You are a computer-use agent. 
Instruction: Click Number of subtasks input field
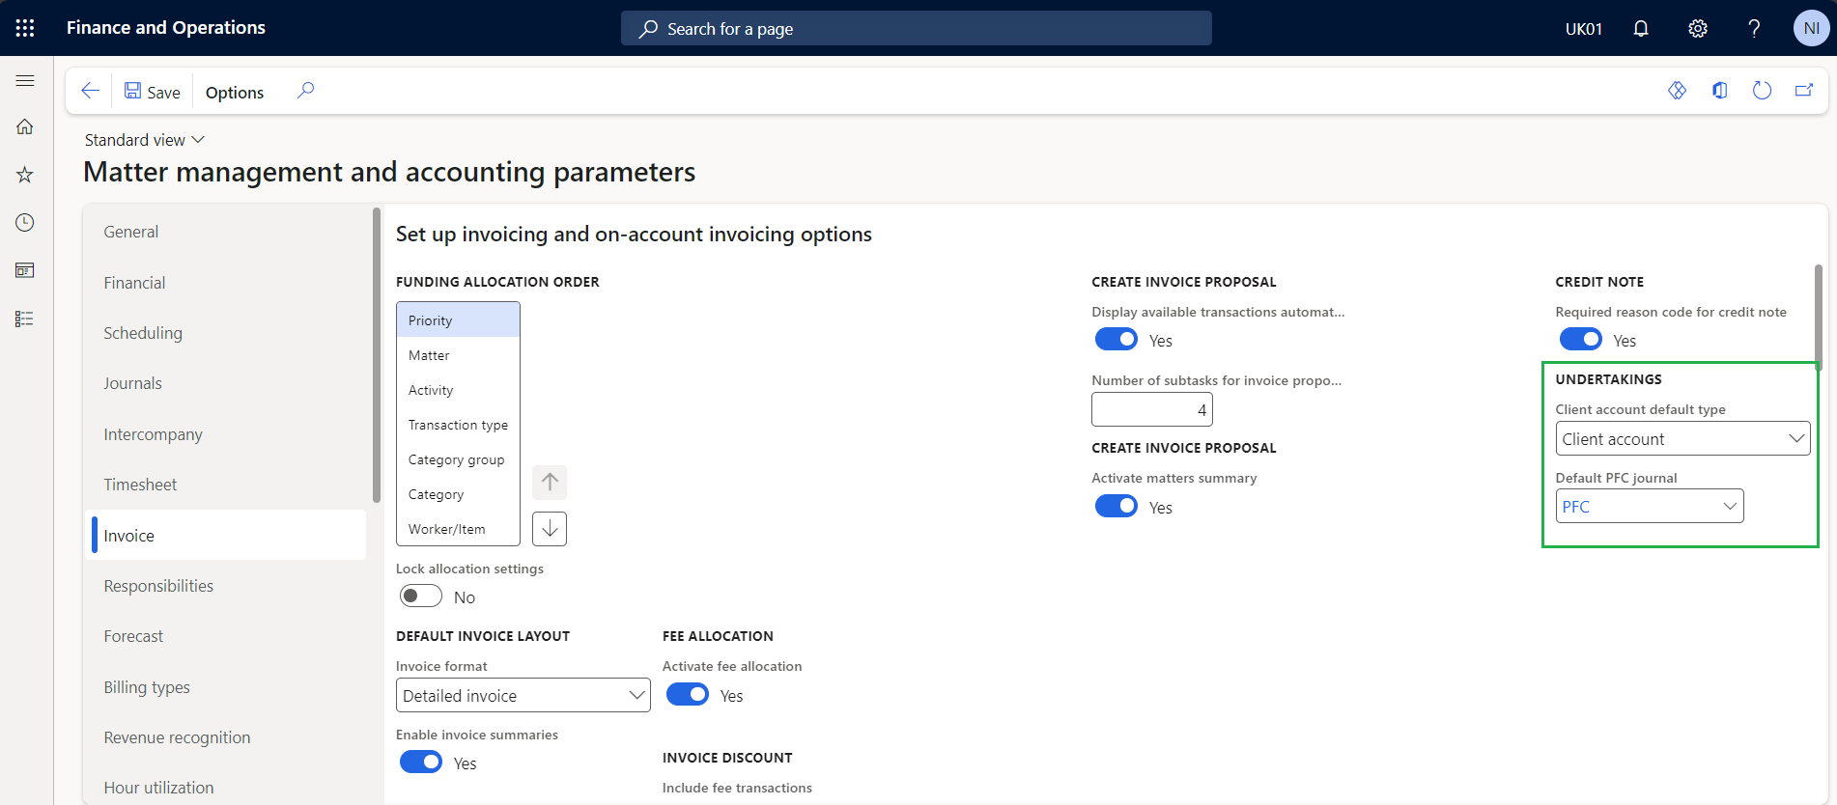(x=1151, y=409)
